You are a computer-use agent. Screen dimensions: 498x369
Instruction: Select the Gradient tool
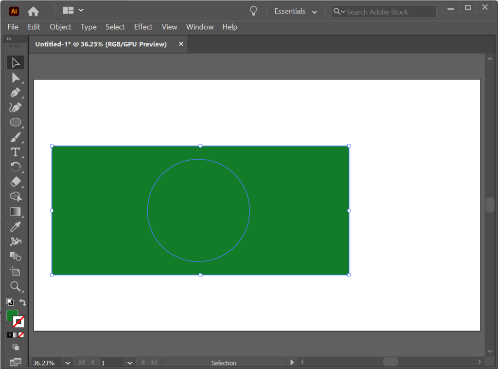click(x=15, y=211)
